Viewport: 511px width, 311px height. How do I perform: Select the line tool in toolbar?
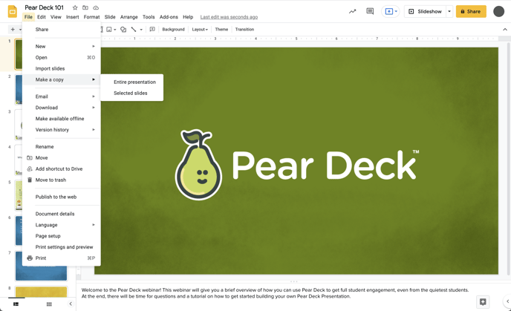[x=134, y=29]
